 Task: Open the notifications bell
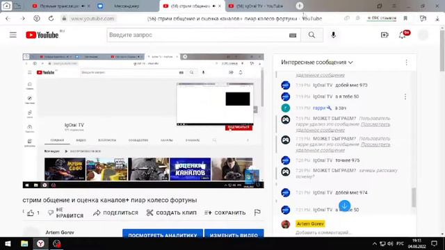(x=402, y=35)
